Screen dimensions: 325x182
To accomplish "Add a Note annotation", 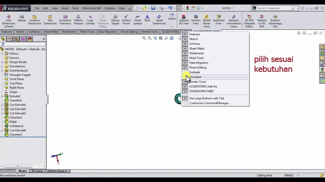I will (147, 18).
